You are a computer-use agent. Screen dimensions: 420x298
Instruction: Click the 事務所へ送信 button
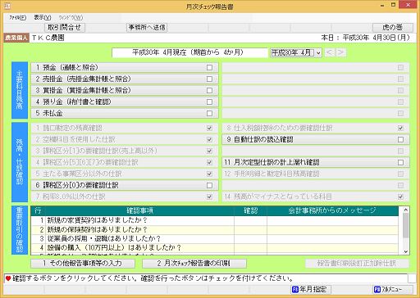pos(147,28)
